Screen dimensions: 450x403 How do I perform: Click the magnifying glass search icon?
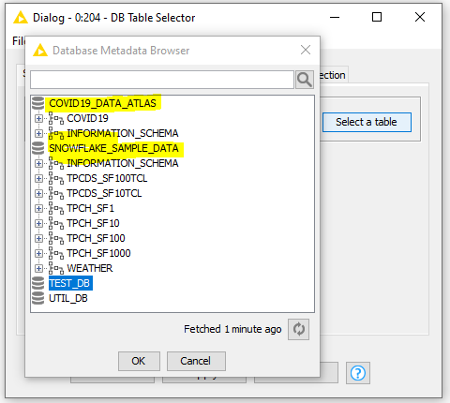pyautogui.click(x=305, y=80)
